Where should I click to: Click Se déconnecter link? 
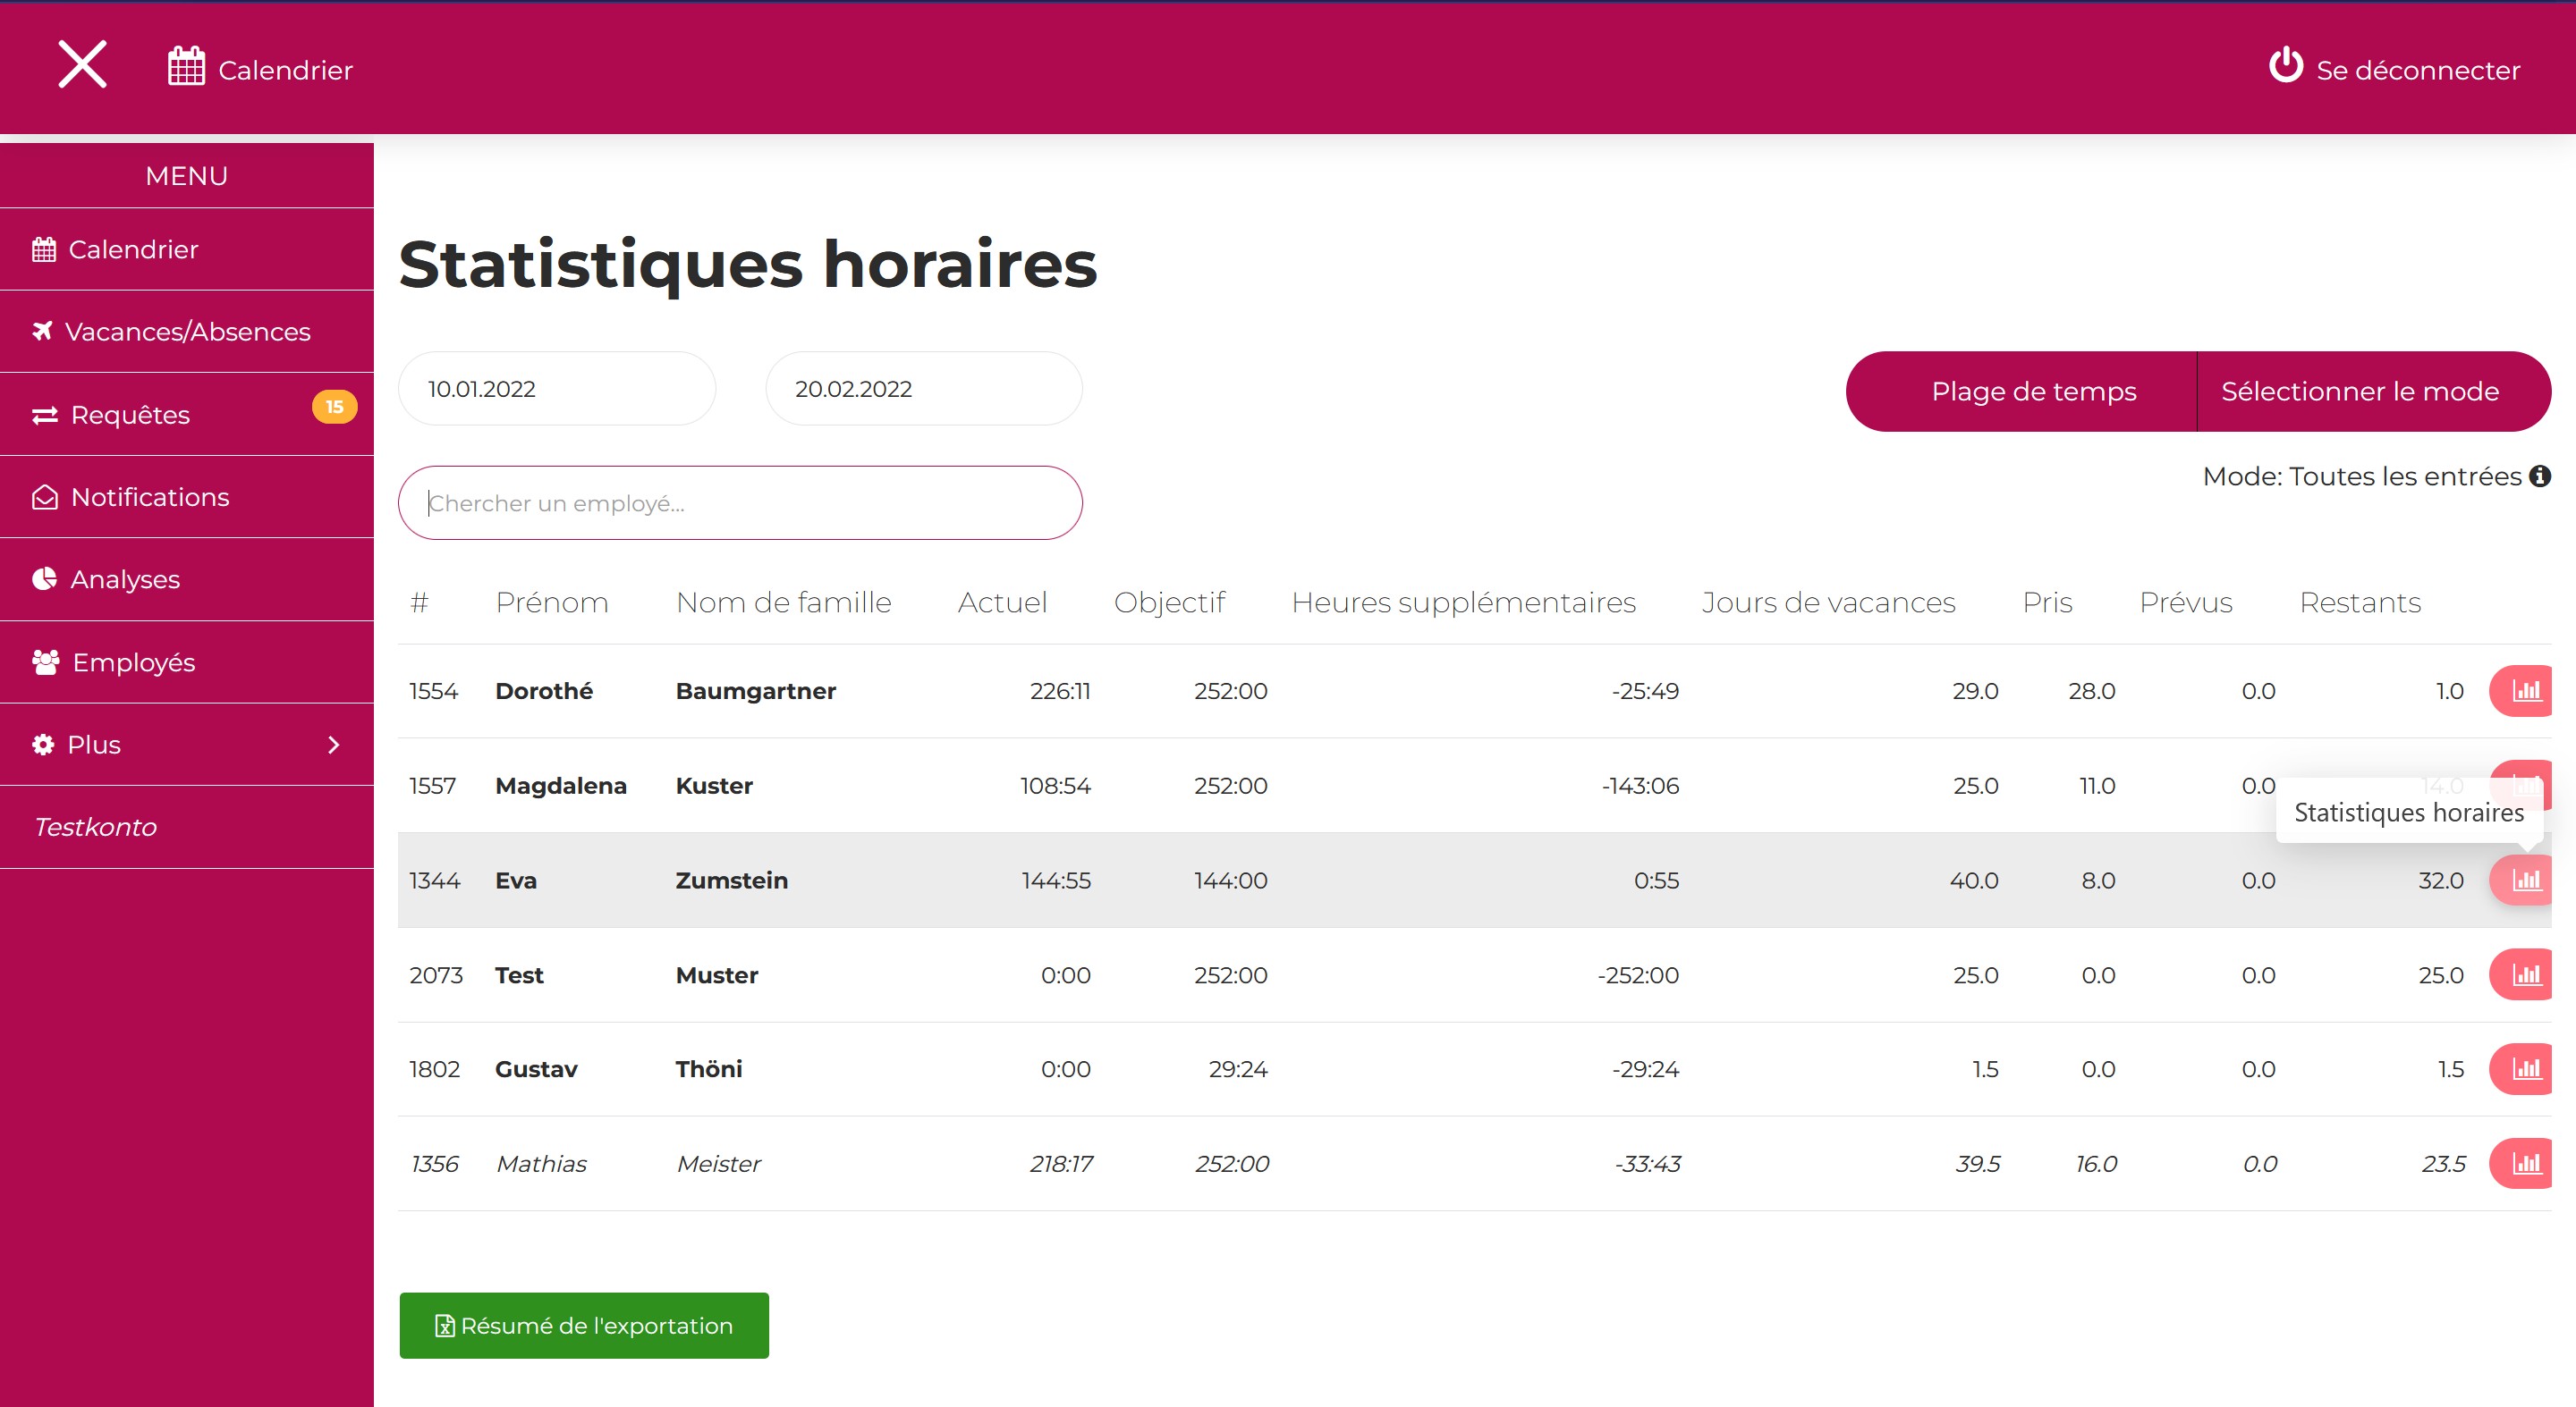(2417, 70)
